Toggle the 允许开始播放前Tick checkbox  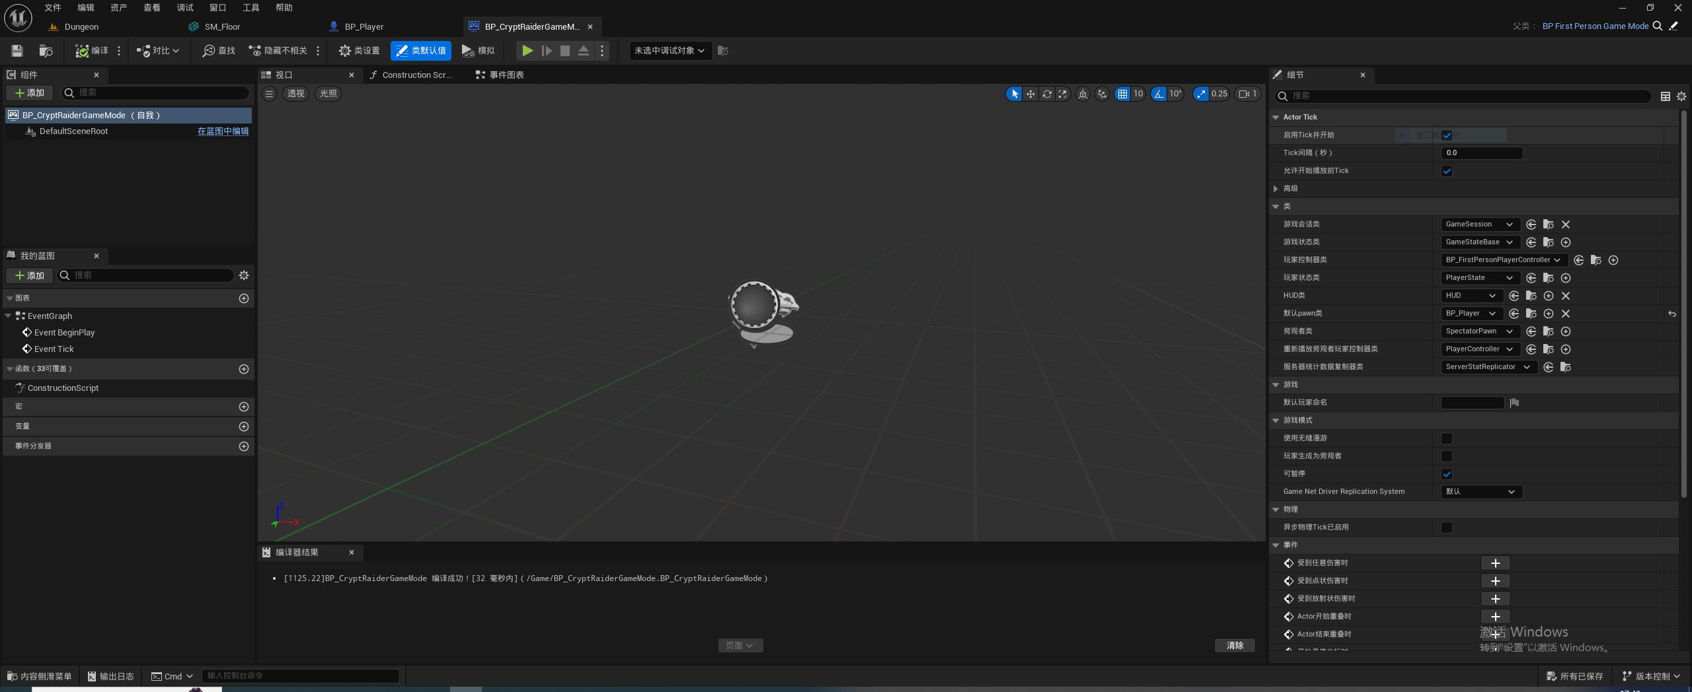pos(1447,171)
